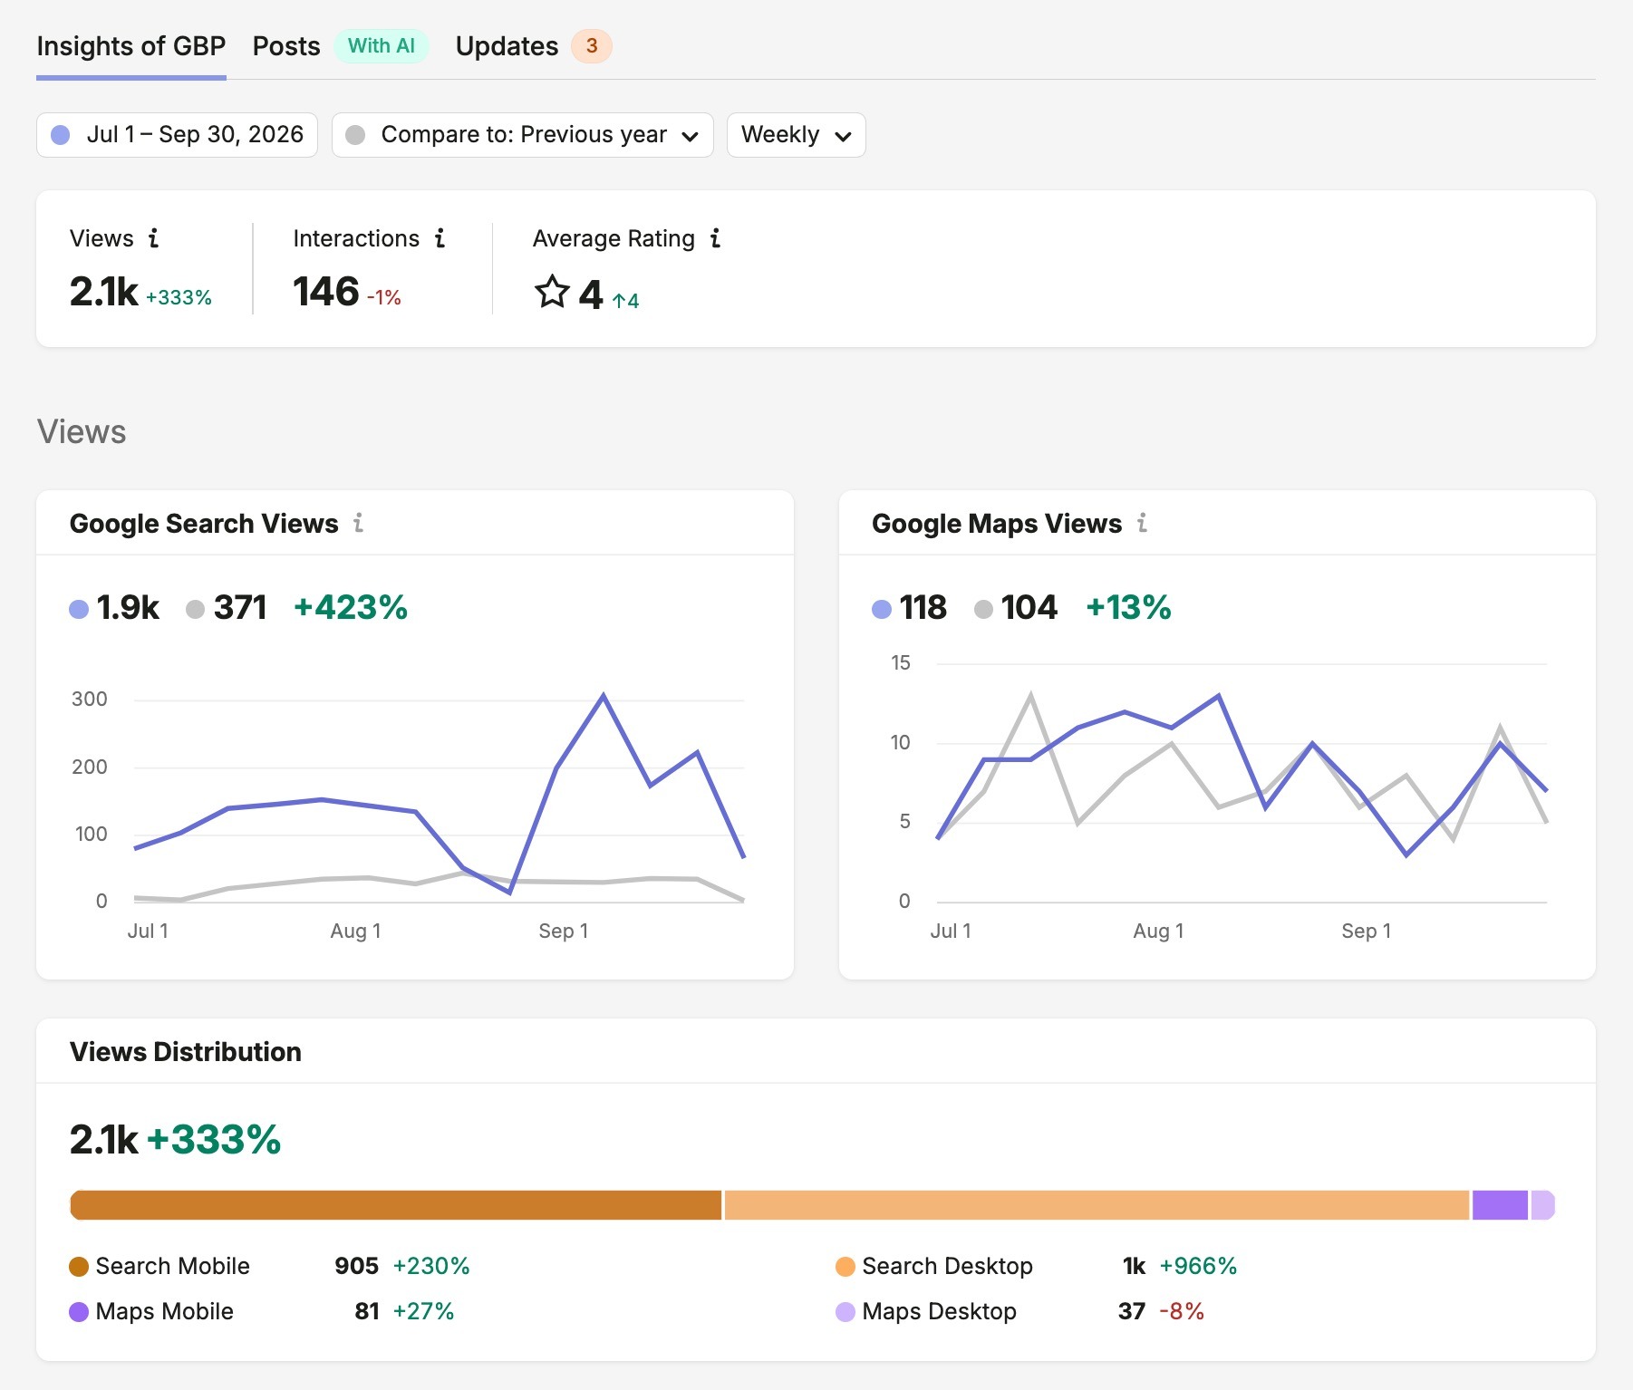Viewport: 1633px width, 1390px height.
Task: Click the Interactions value 146
Action: (x=326, y=292)
